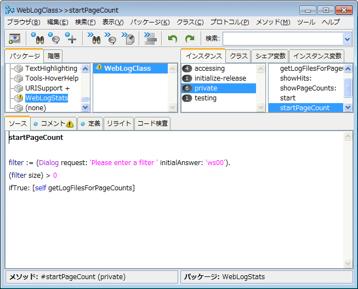Switch to the 階層 tab
358x289 pixels.
tap(54, 56)
